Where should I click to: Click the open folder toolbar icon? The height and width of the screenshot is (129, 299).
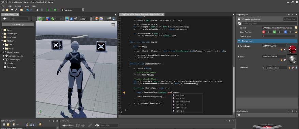tap(8, 10)
